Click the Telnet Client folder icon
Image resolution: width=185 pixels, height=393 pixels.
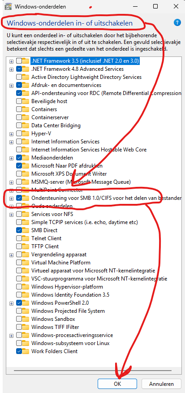click(26, 238)
